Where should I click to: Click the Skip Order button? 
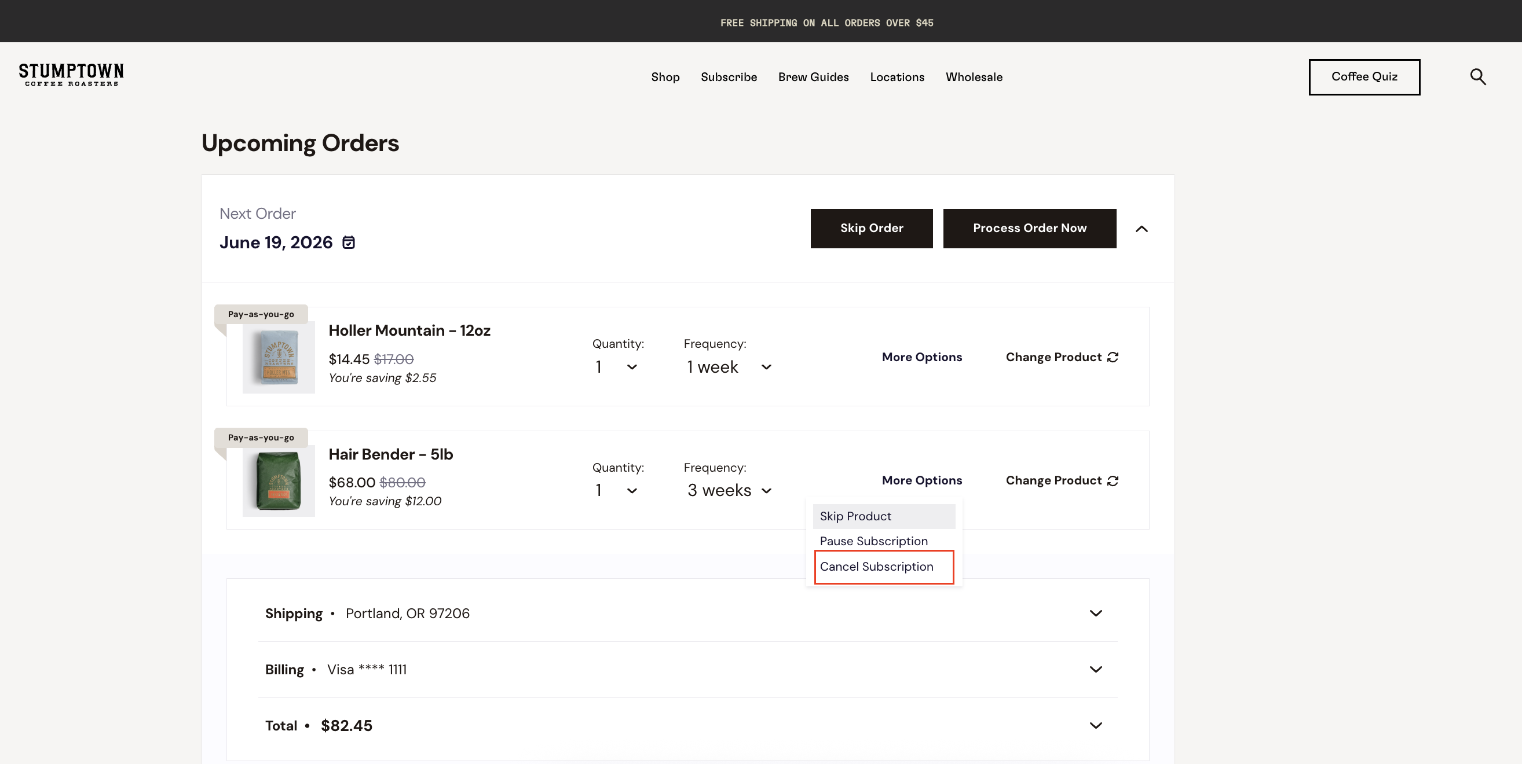[x=872, y=229]
